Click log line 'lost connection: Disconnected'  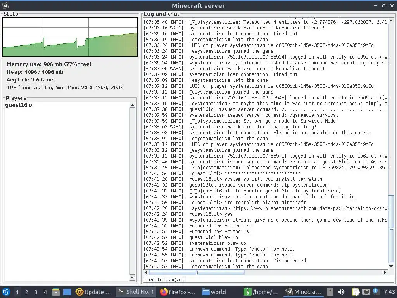(x=224, y=261)
